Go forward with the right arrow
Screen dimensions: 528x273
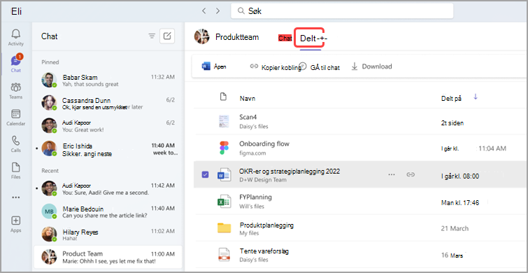(x=218, y=10)
